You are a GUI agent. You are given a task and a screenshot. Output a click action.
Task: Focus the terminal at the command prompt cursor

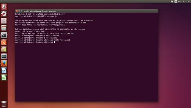click(54, 42)
